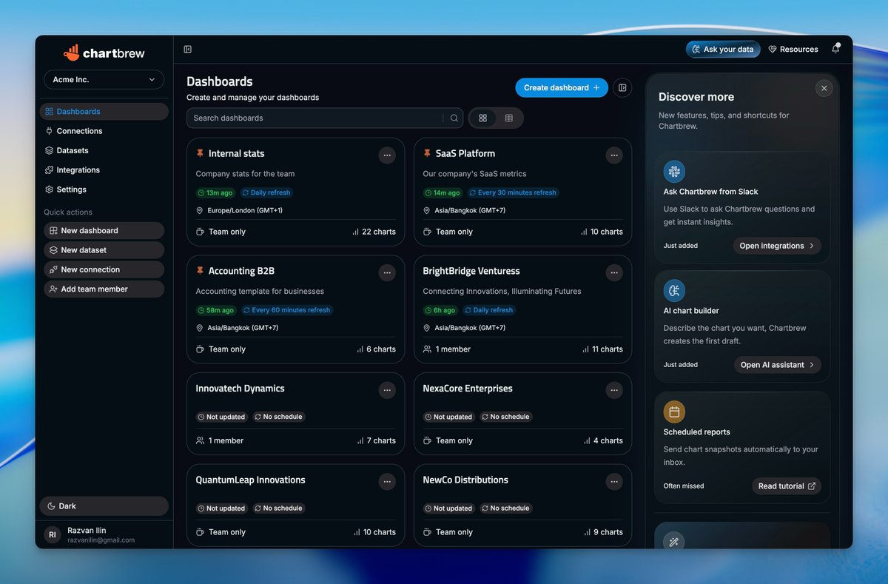Click the AI chart builder icon
This screenshot has height=584, width=888.
tap(674, 290)
